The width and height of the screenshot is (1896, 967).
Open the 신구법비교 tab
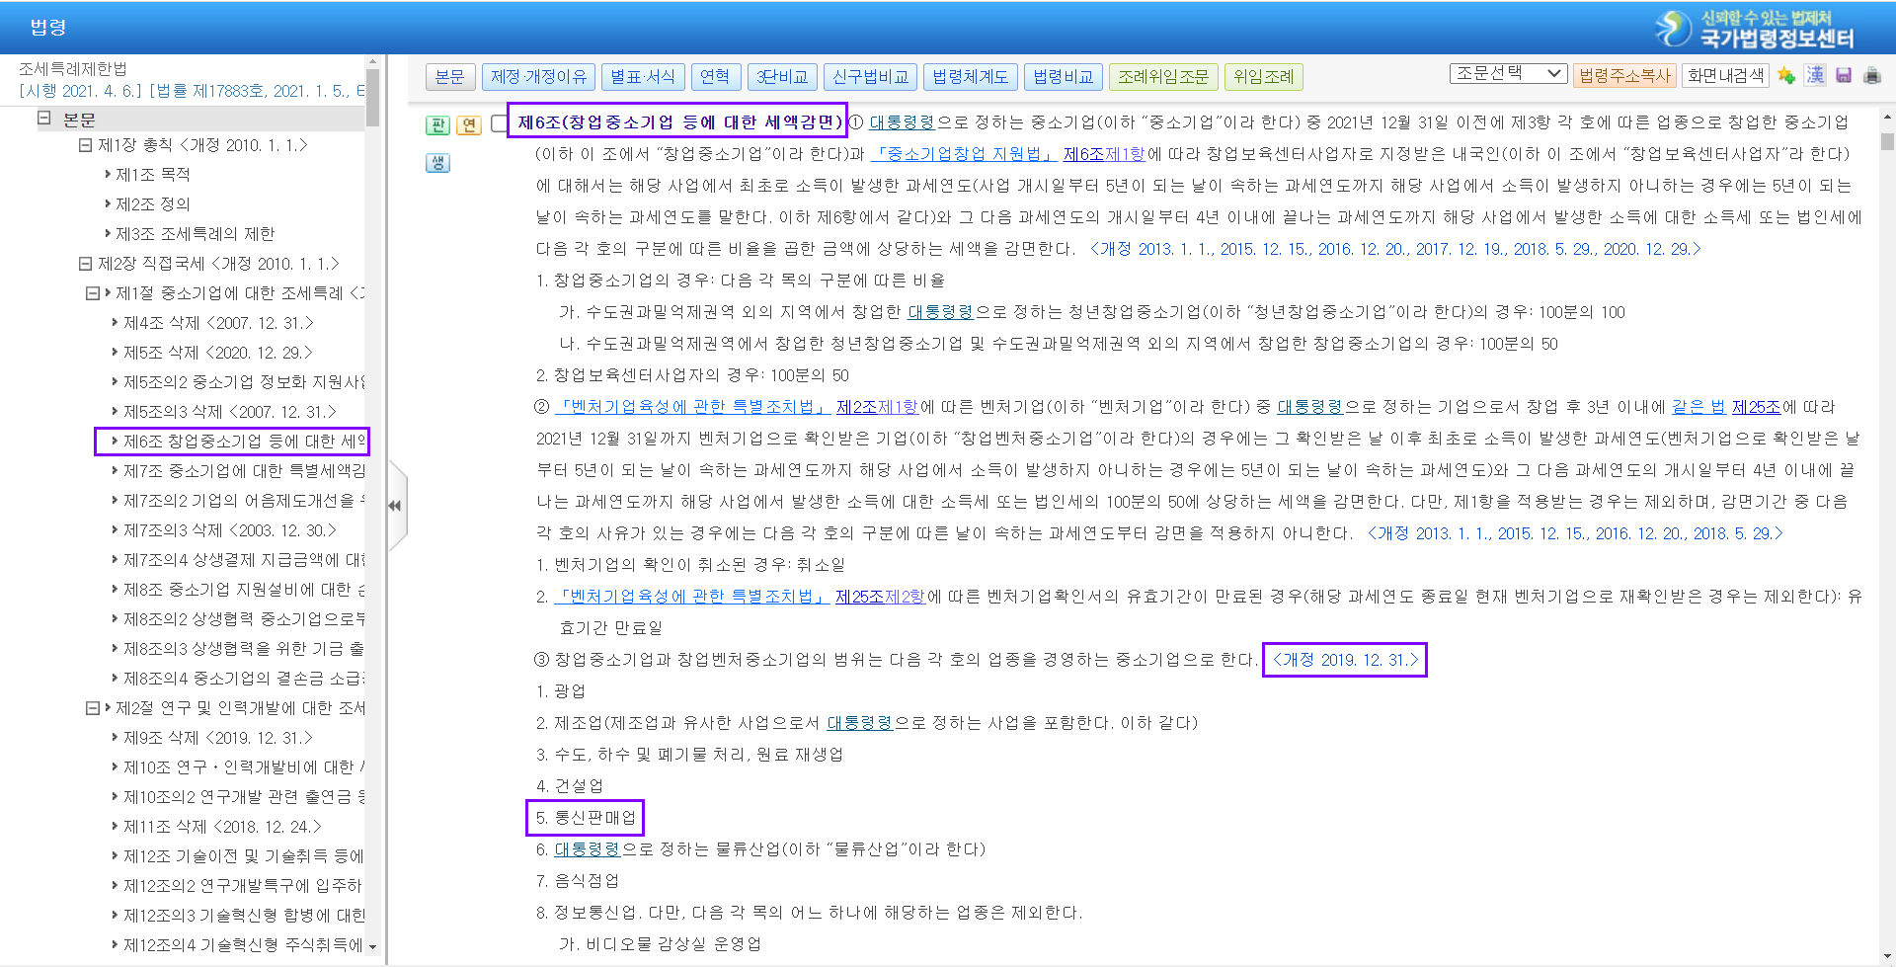coord(870,77)
